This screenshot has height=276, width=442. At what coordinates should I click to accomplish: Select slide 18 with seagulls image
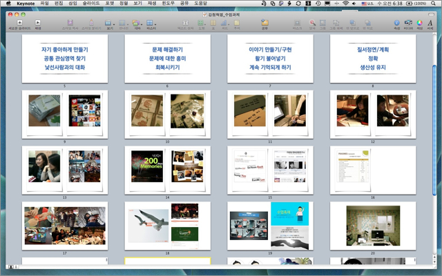(x=168, y=226)
